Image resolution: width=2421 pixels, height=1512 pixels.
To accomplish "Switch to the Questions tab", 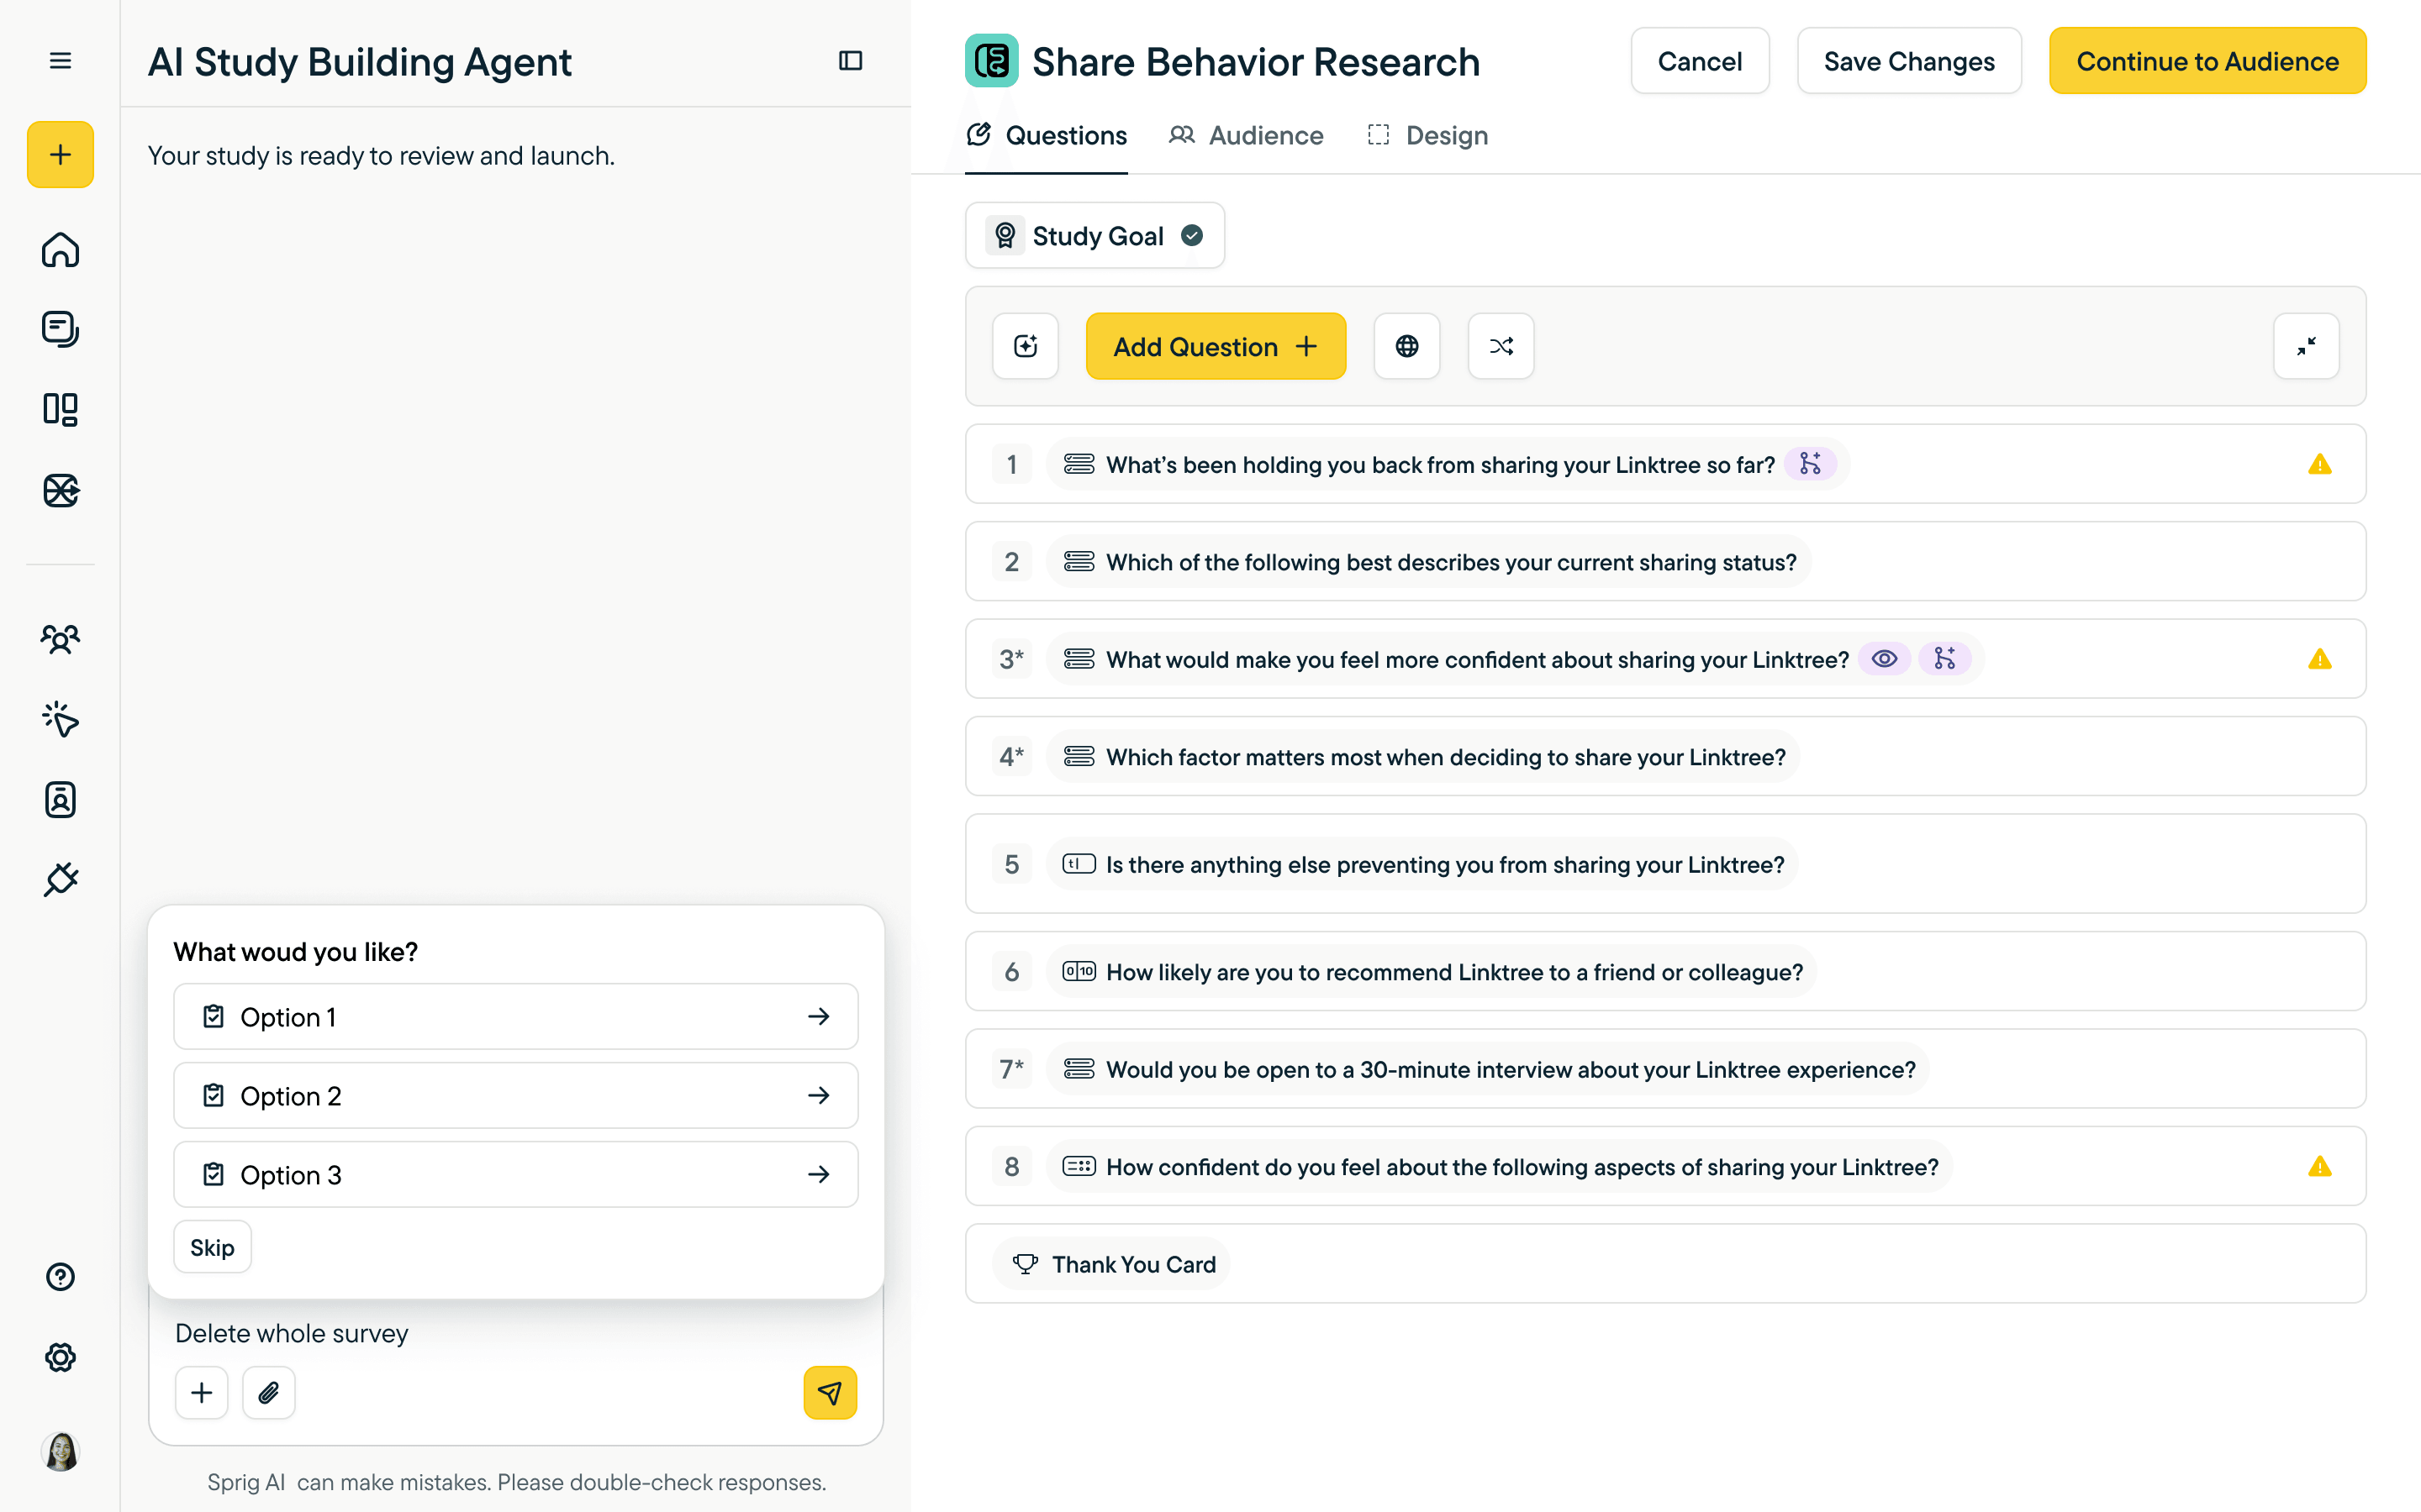I will (1047, 135).
